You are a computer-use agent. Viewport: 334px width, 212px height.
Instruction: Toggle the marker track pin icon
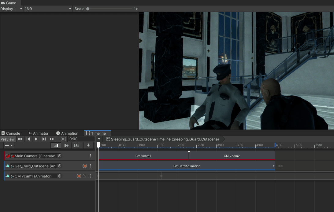[x=88, y=145]
